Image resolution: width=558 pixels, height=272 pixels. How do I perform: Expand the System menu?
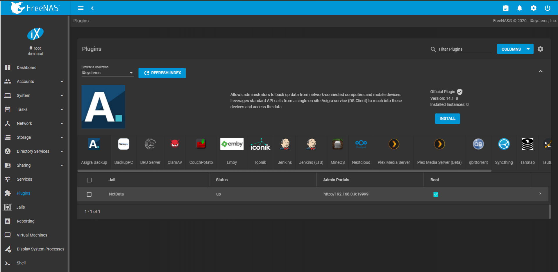tap(34, 95)
